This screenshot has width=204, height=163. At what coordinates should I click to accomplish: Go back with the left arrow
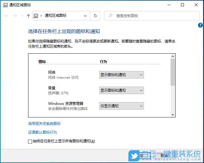(6, 16)
